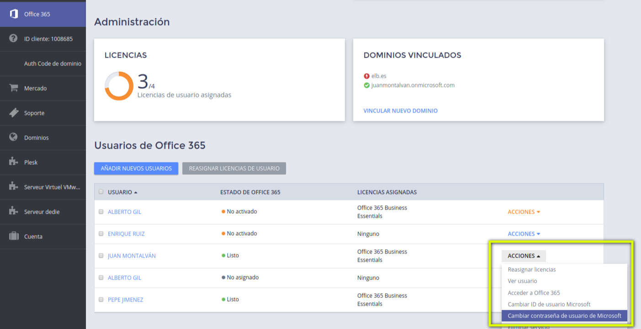Click "No asignado" status in the table
Viewport: 641px width, 329px height.
click(x=243, y=277)
